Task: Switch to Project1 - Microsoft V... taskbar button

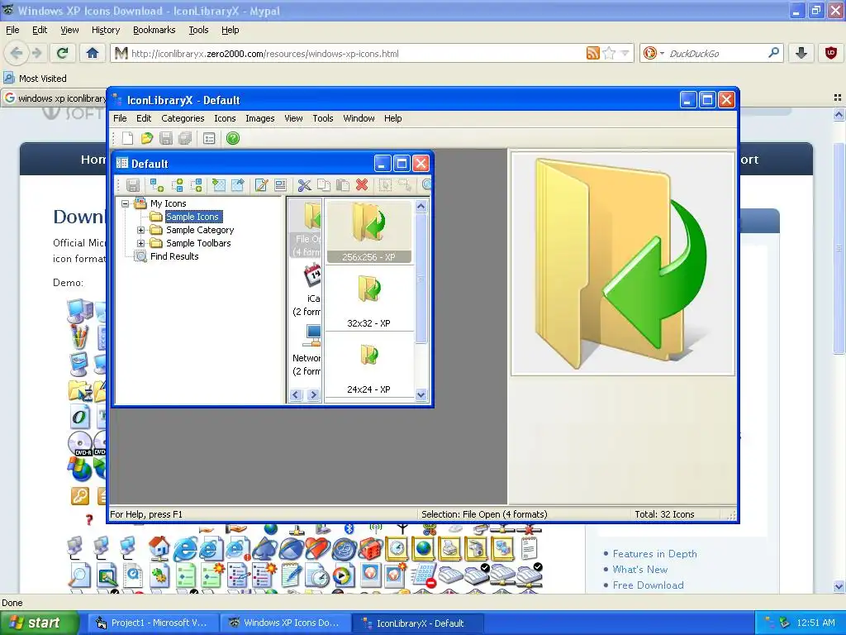Action: coord(152,623)
